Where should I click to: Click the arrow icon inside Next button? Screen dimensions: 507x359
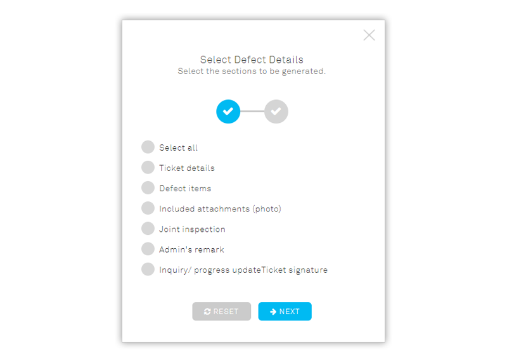[x=273, y=312]
